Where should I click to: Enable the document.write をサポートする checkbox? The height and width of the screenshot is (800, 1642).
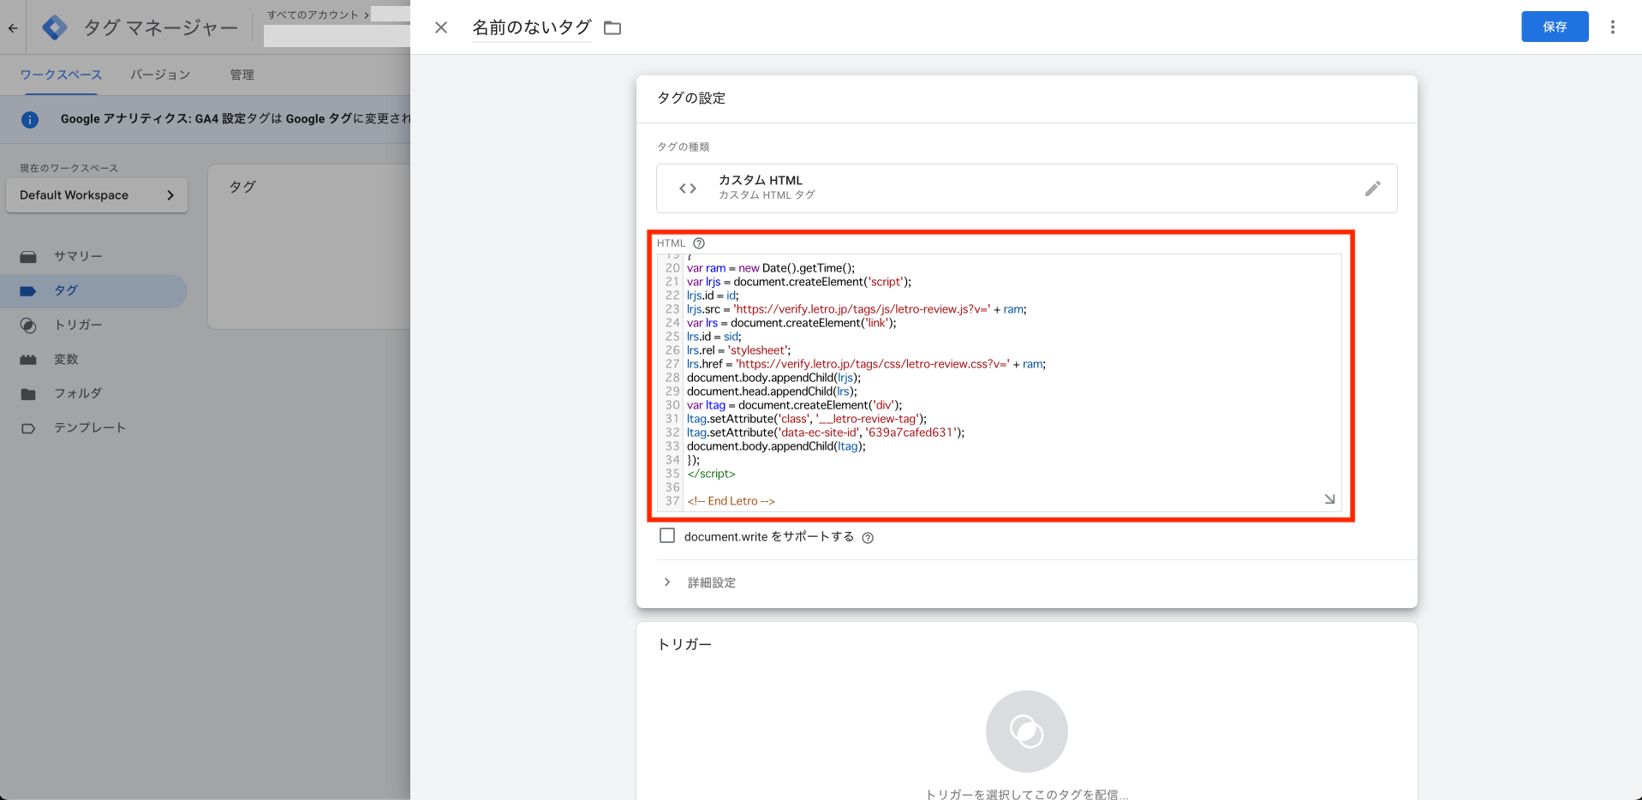[x=667, y=536]
